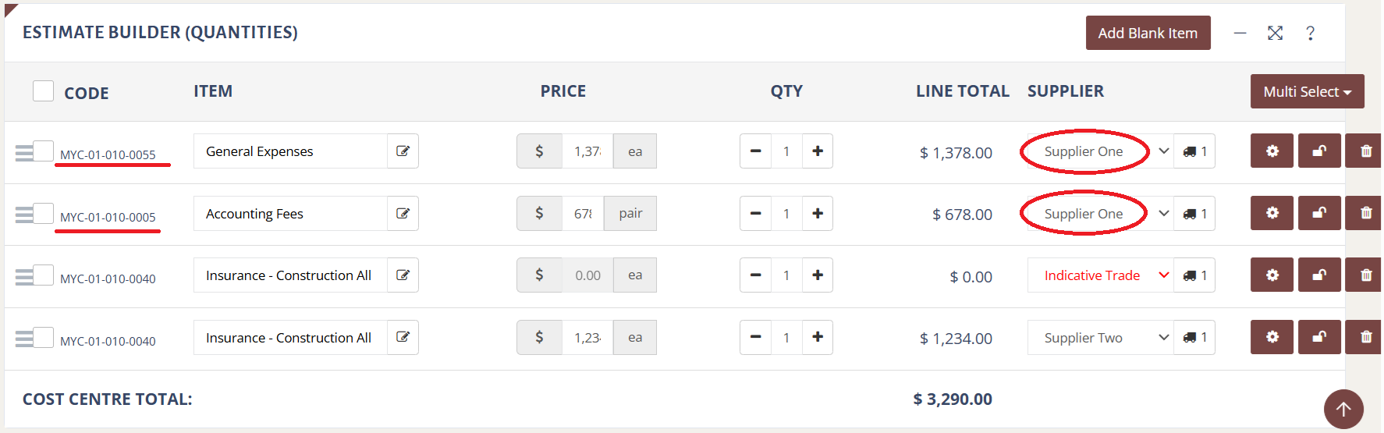Open code link MYC-01-010-0055
The image size is (1384, 433).
point(108,154)
